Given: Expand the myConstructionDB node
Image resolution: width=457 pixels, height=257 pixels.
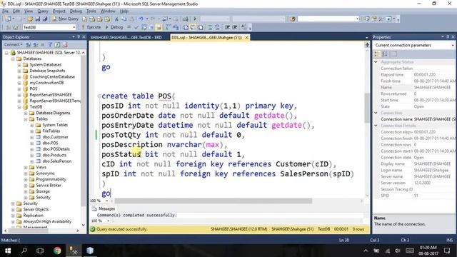Looking at the screenshot, I should tap(19, 83).
